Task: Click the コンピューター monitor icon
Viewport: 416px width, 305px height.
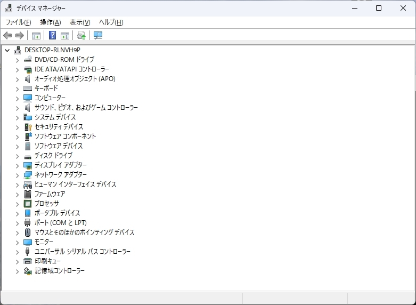Action: click(x=28, y=98)
